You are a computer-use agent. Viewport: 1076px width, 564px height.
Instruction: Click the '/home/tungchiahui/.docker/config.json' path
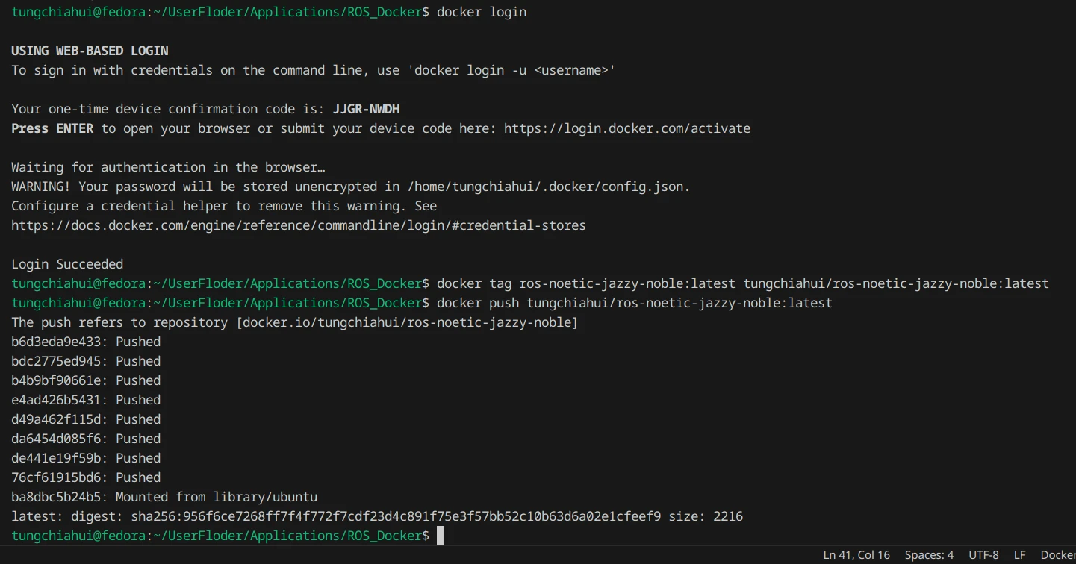[545, 187]
